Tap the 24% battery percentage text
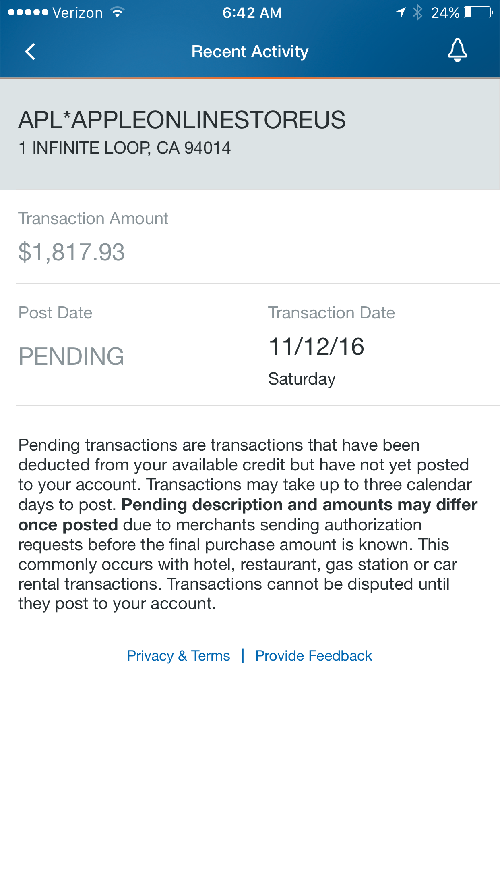500x890 pixels. (445, 12)
